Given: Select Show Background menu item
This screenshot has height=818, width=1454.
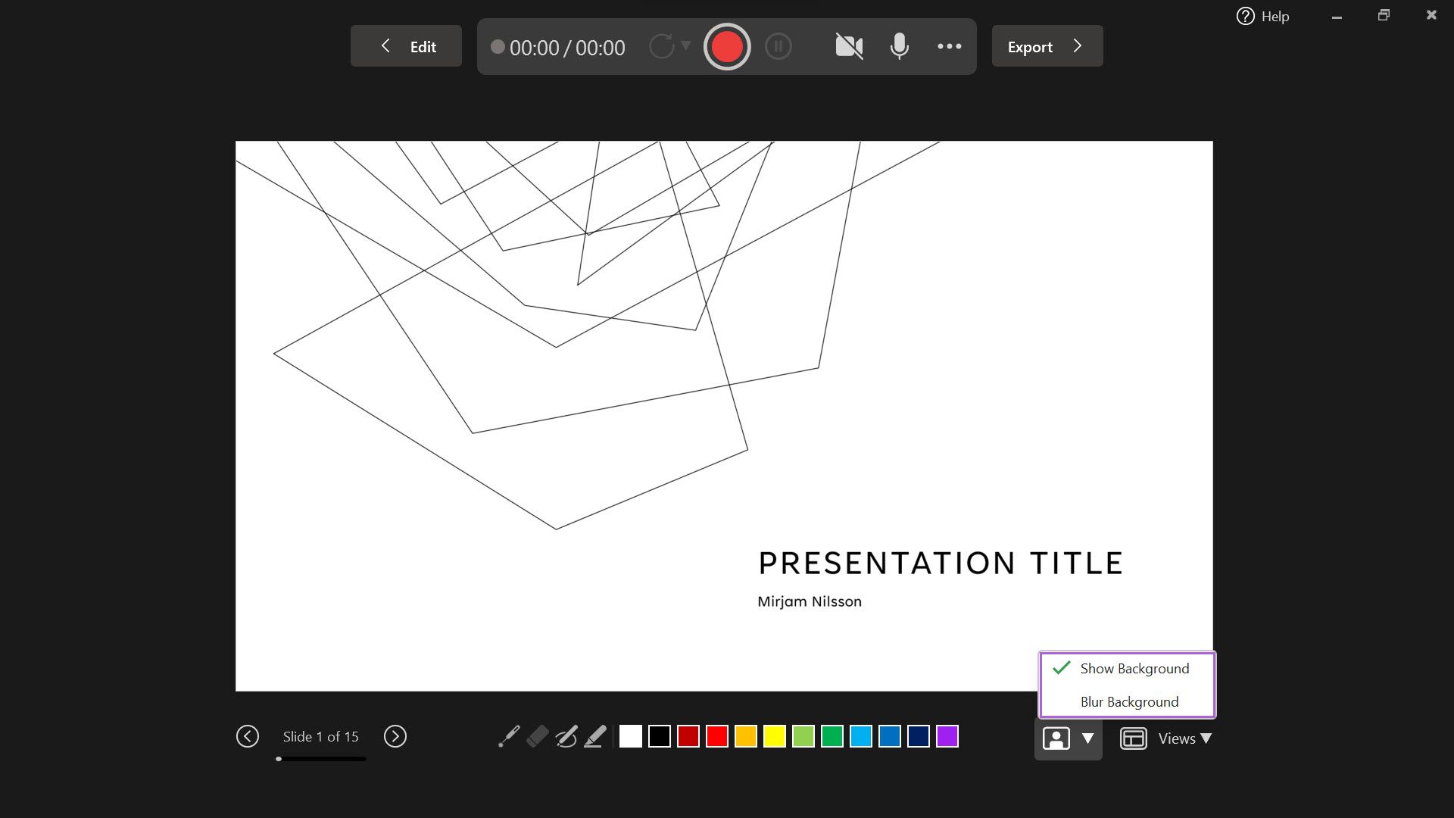Looking at the screenshot, I should pyautogui.click(x=1134, y=669).
